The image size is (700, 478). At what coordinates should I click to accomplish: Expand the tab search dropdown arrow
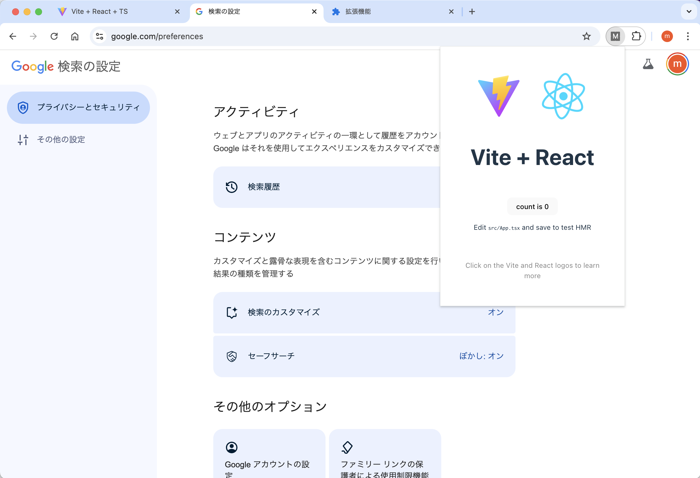click(688, 12)
